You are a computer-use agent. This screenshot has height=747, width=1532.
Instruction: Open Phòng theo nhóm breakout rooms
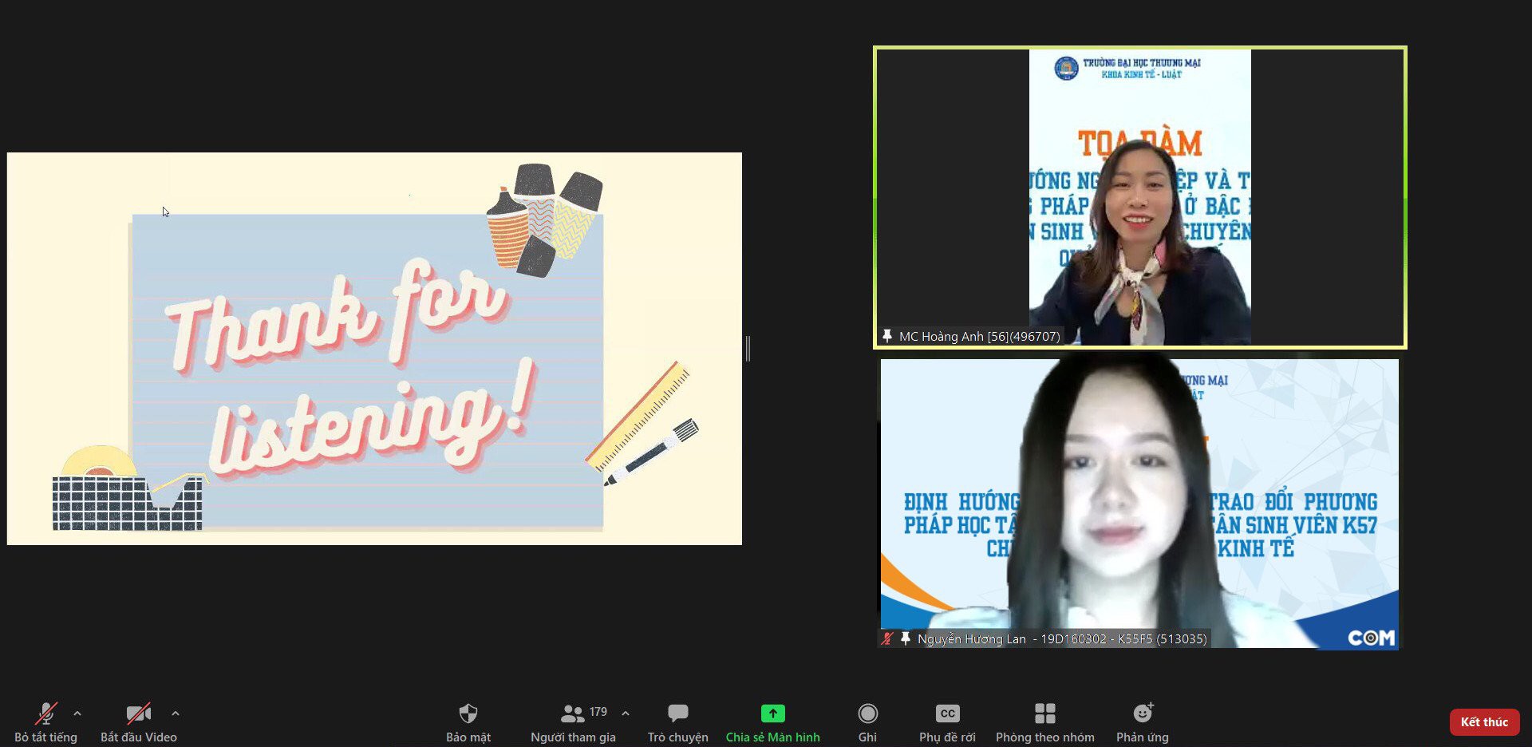(x=1044, y=721)
